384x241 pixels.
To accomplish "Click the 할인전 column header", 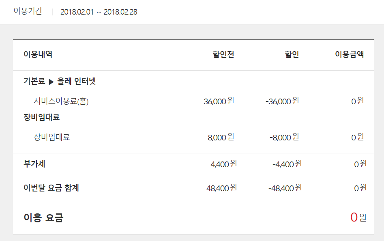I will click(x=223, y=54).
